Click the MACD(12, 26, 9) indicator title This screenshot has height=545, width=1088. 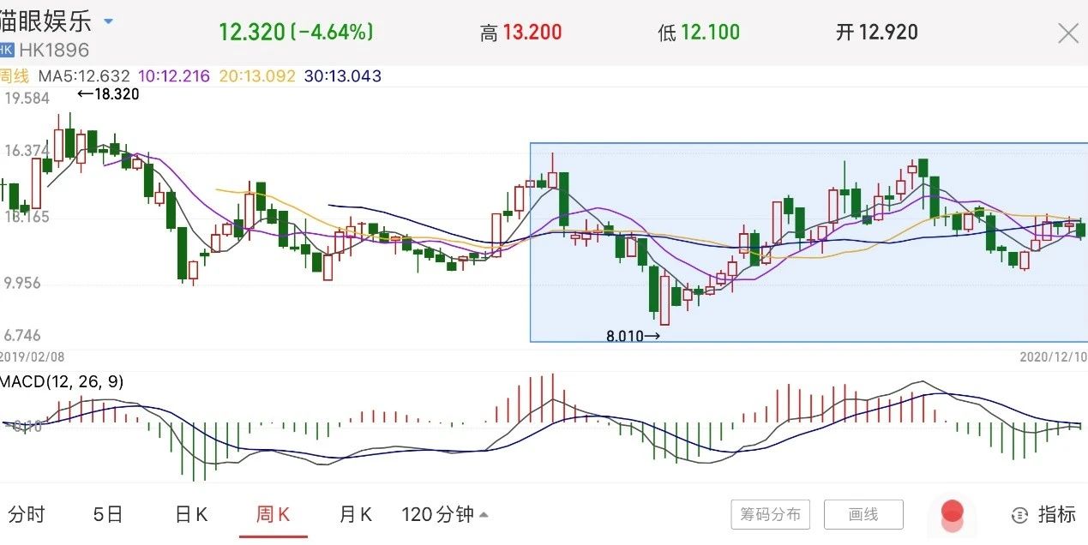click(62, 381)
